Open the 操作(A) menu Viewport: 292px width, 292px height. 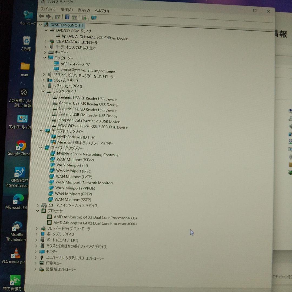(67, 10)
